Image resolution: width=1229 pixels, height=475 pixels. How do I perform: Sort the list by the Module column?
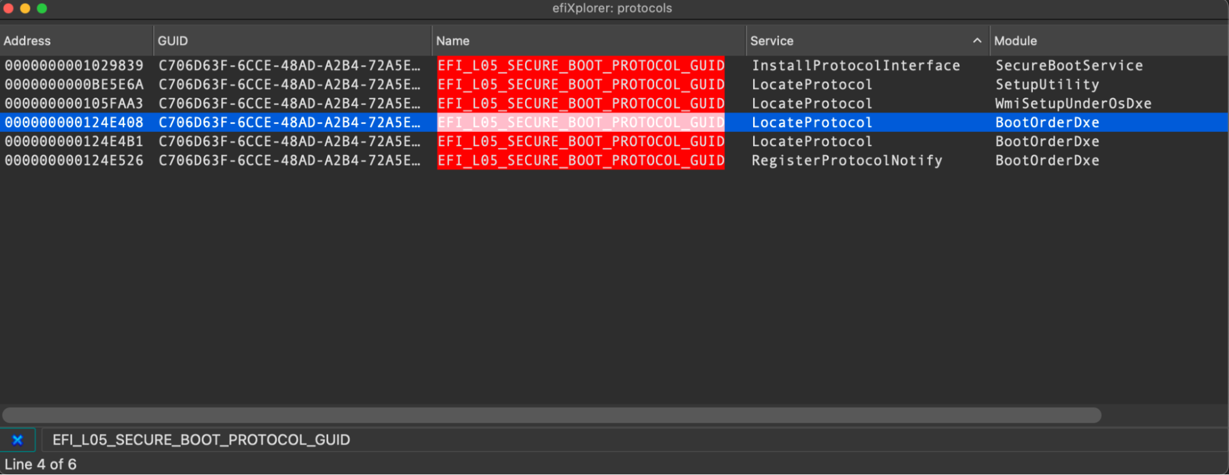pos(1015,41)
